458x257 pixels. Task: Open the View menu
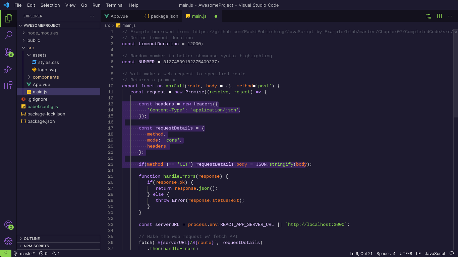tap(70, 5)
